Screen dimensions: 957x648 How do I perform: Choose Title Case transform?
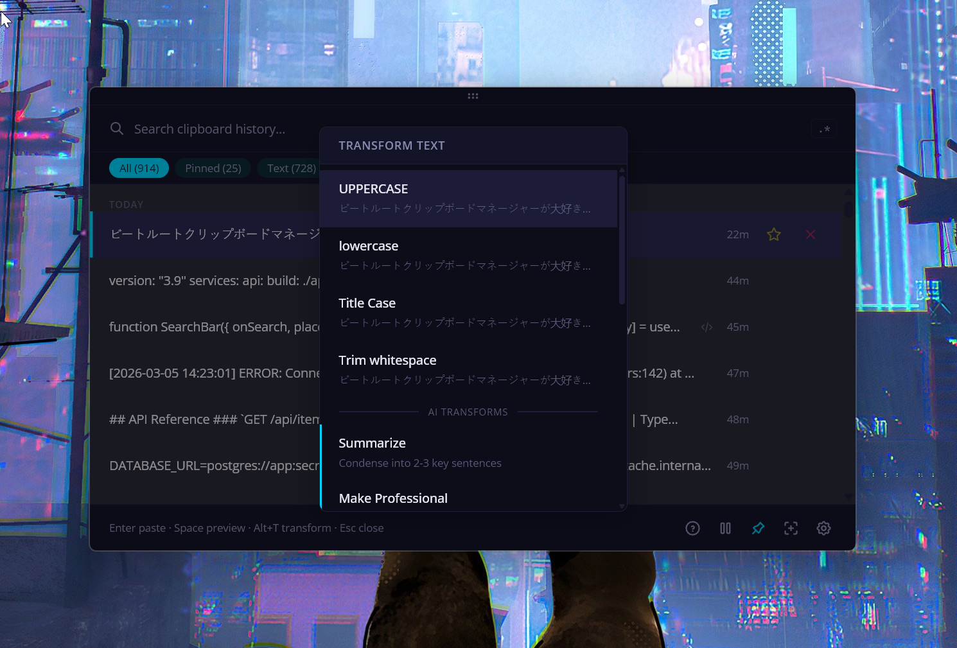468,313
